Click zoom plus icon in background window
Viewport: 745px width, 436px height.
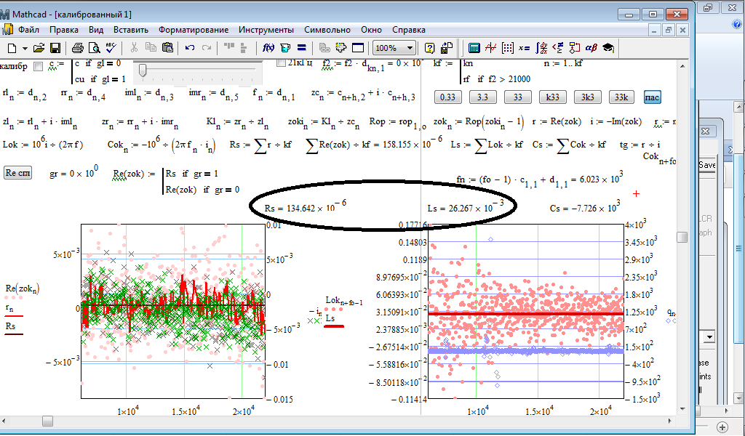[x=722, y=427]
